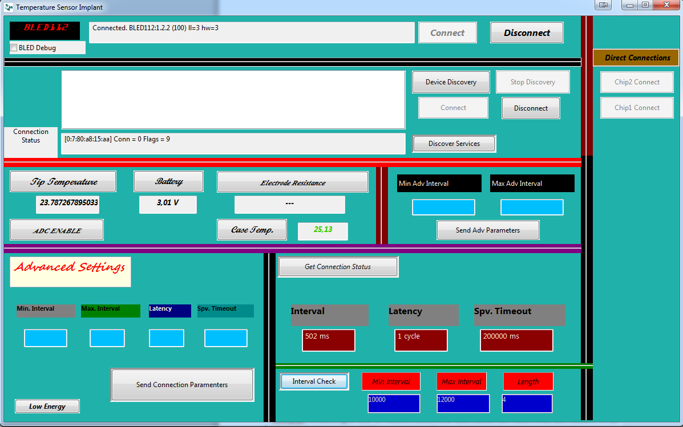This screenshot has height=427, width=683.
Task: Start Device Discovery
Action: (x=451, y=82)
